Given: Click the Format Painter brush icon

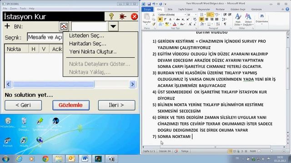Looking at the screenshot, I should click(x=154, y=24).
